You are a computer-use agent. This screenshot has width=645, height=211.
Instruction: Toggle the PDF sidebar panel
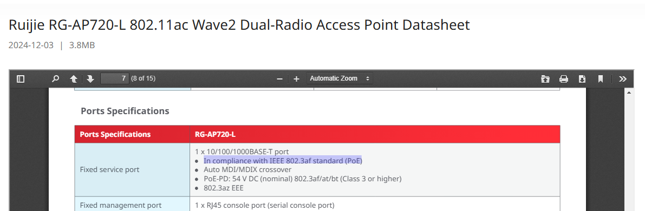pyautogui.click(x=21, y=78)
